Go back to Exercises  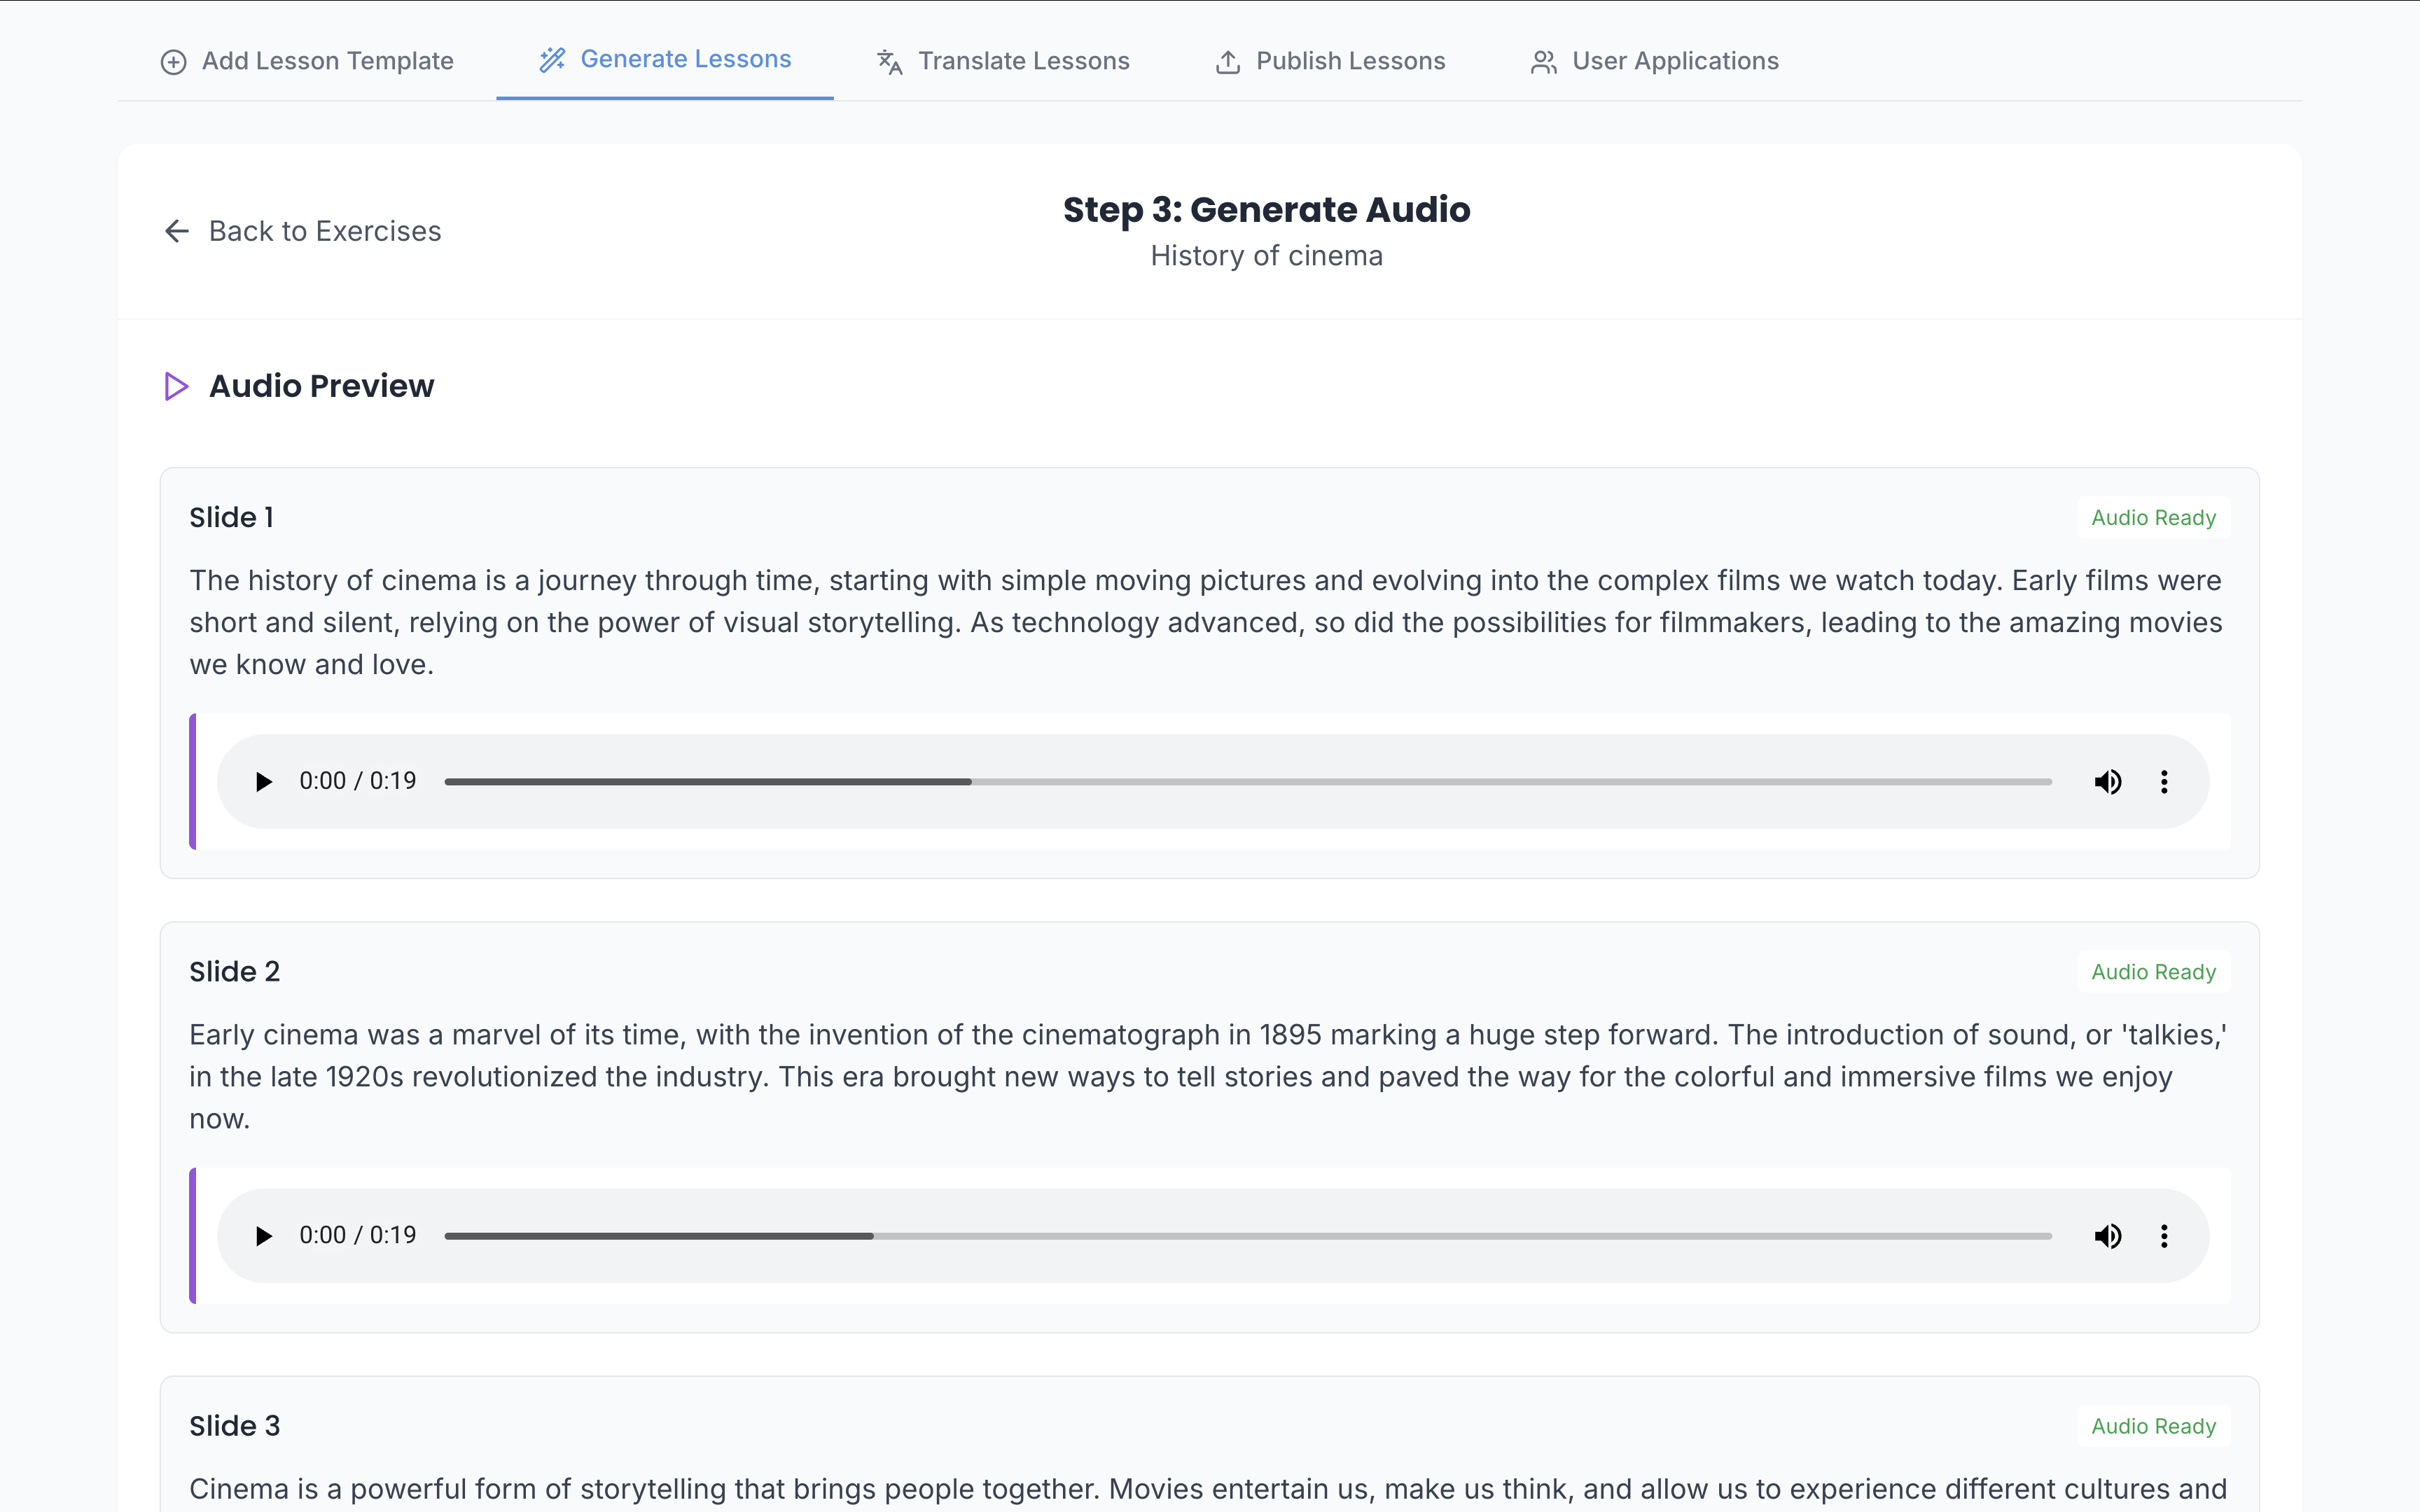324,231
